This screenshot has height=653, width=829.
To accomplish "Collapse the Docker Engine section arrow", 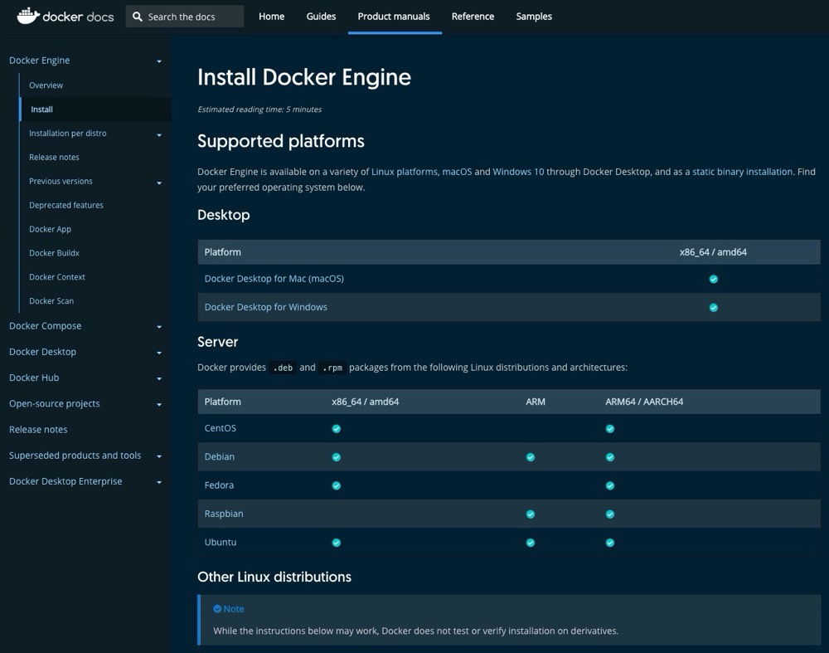I will (x=159, y=61).
